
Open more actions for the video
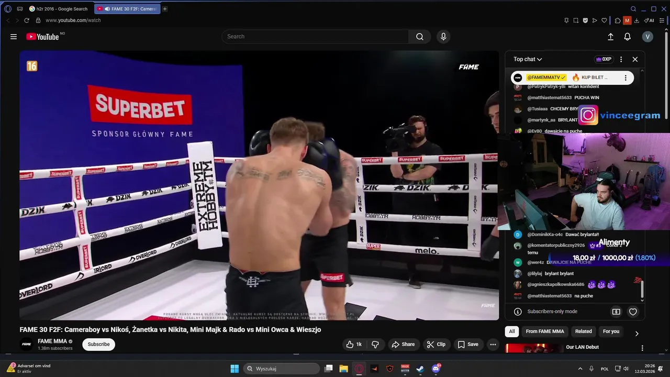click(493, 345)
